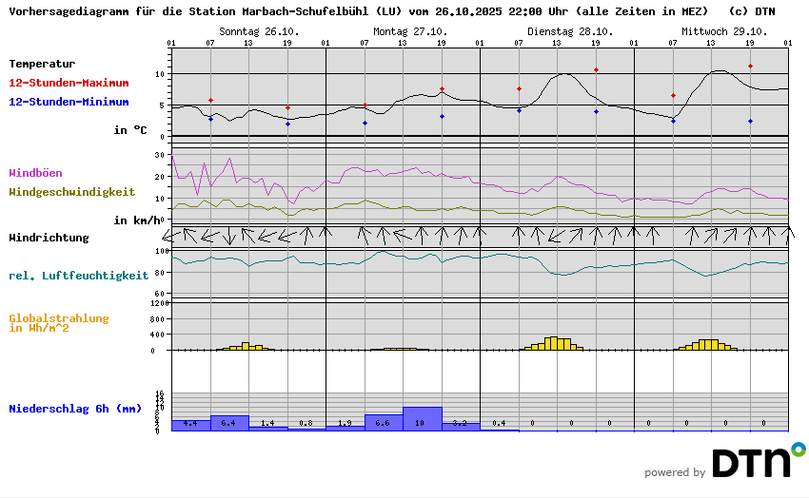Click the Windgeschwindigkeit legend label
The height and width of the screenshot is (498, 809).
pos(71,192)
